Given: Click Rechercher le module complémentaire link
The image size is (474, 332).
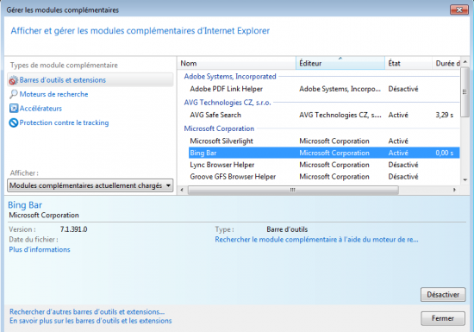Looking at the screenshot, I should coord(316,240).
